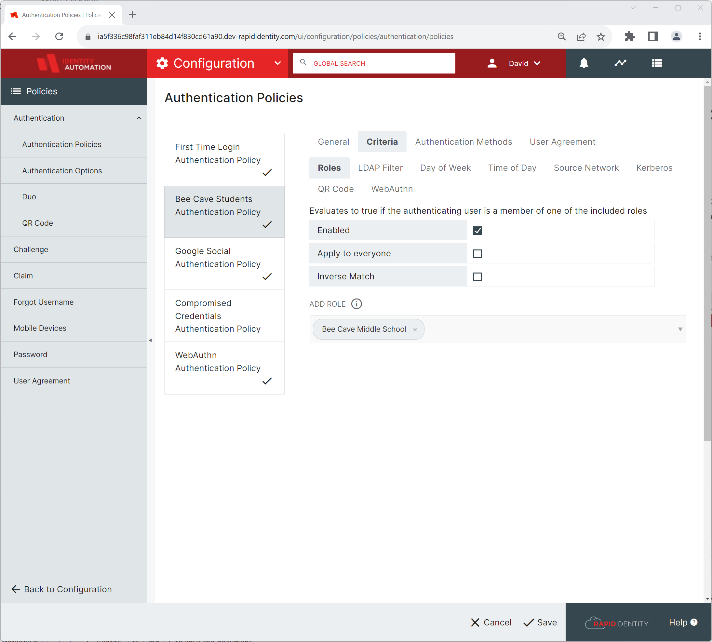Toggle the browser side panel
The width and height of the screenshot is (712, 642).
[653, 36]
